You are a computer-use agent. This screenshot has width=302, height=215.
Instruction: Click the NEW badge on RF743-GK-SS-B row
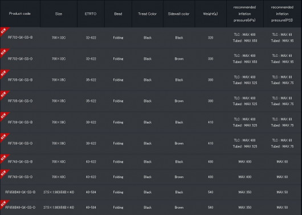pos(4,158)
